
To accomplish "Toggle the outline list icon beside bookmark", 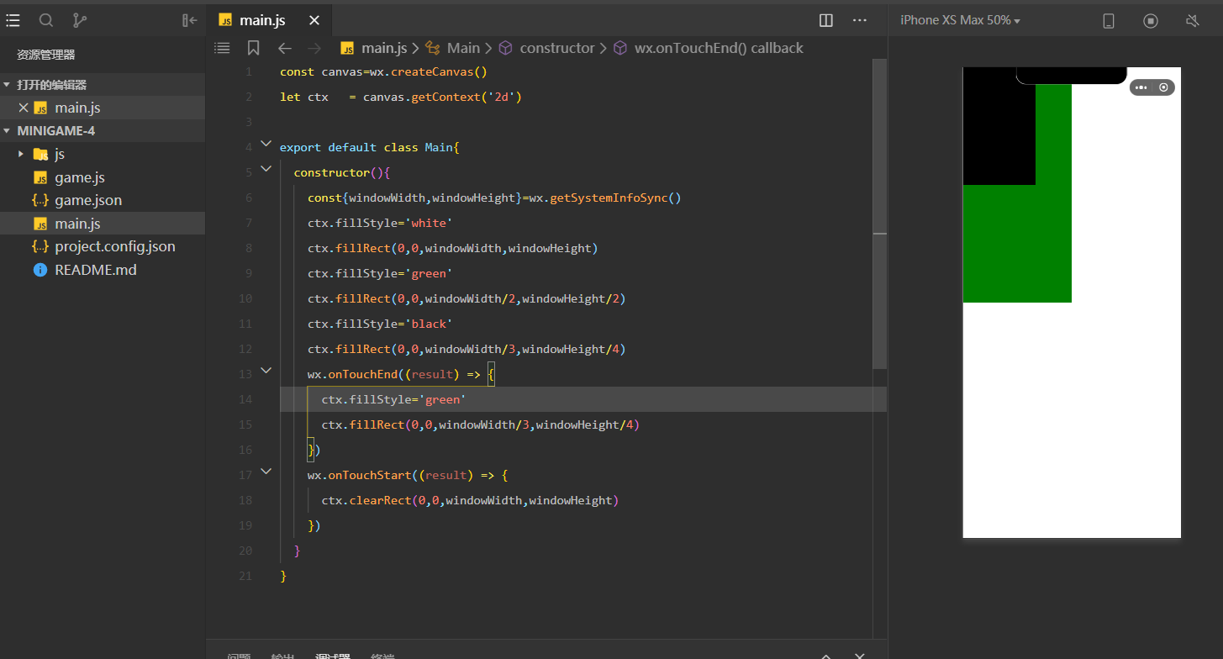I will [222, 48].
